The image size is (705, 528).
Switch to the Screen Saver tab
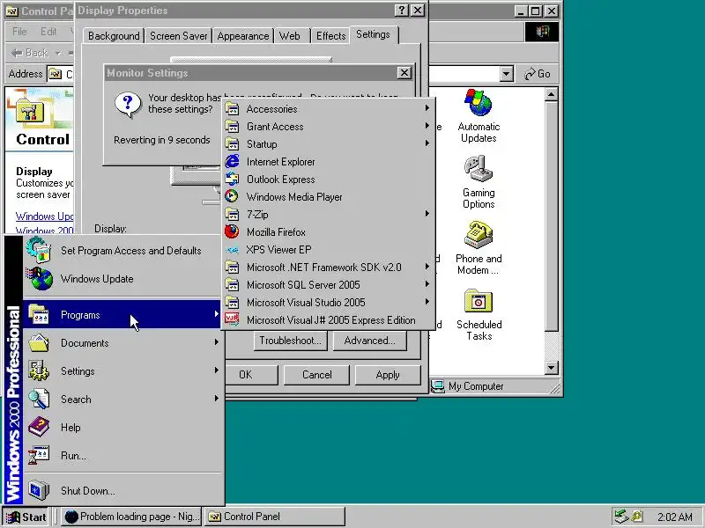point(179,36)
